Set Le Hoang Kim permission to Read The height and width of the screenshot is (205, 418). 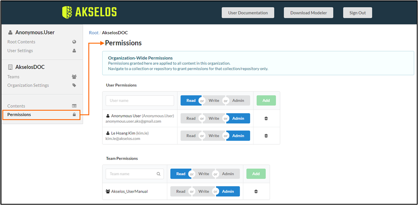pos(191,136)
